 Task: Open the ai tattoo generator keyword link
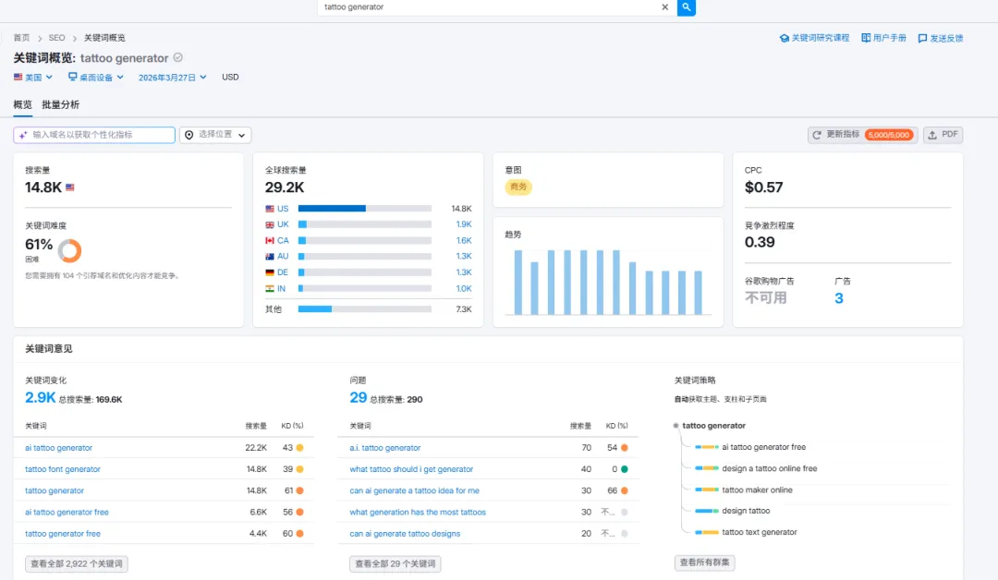58,448
